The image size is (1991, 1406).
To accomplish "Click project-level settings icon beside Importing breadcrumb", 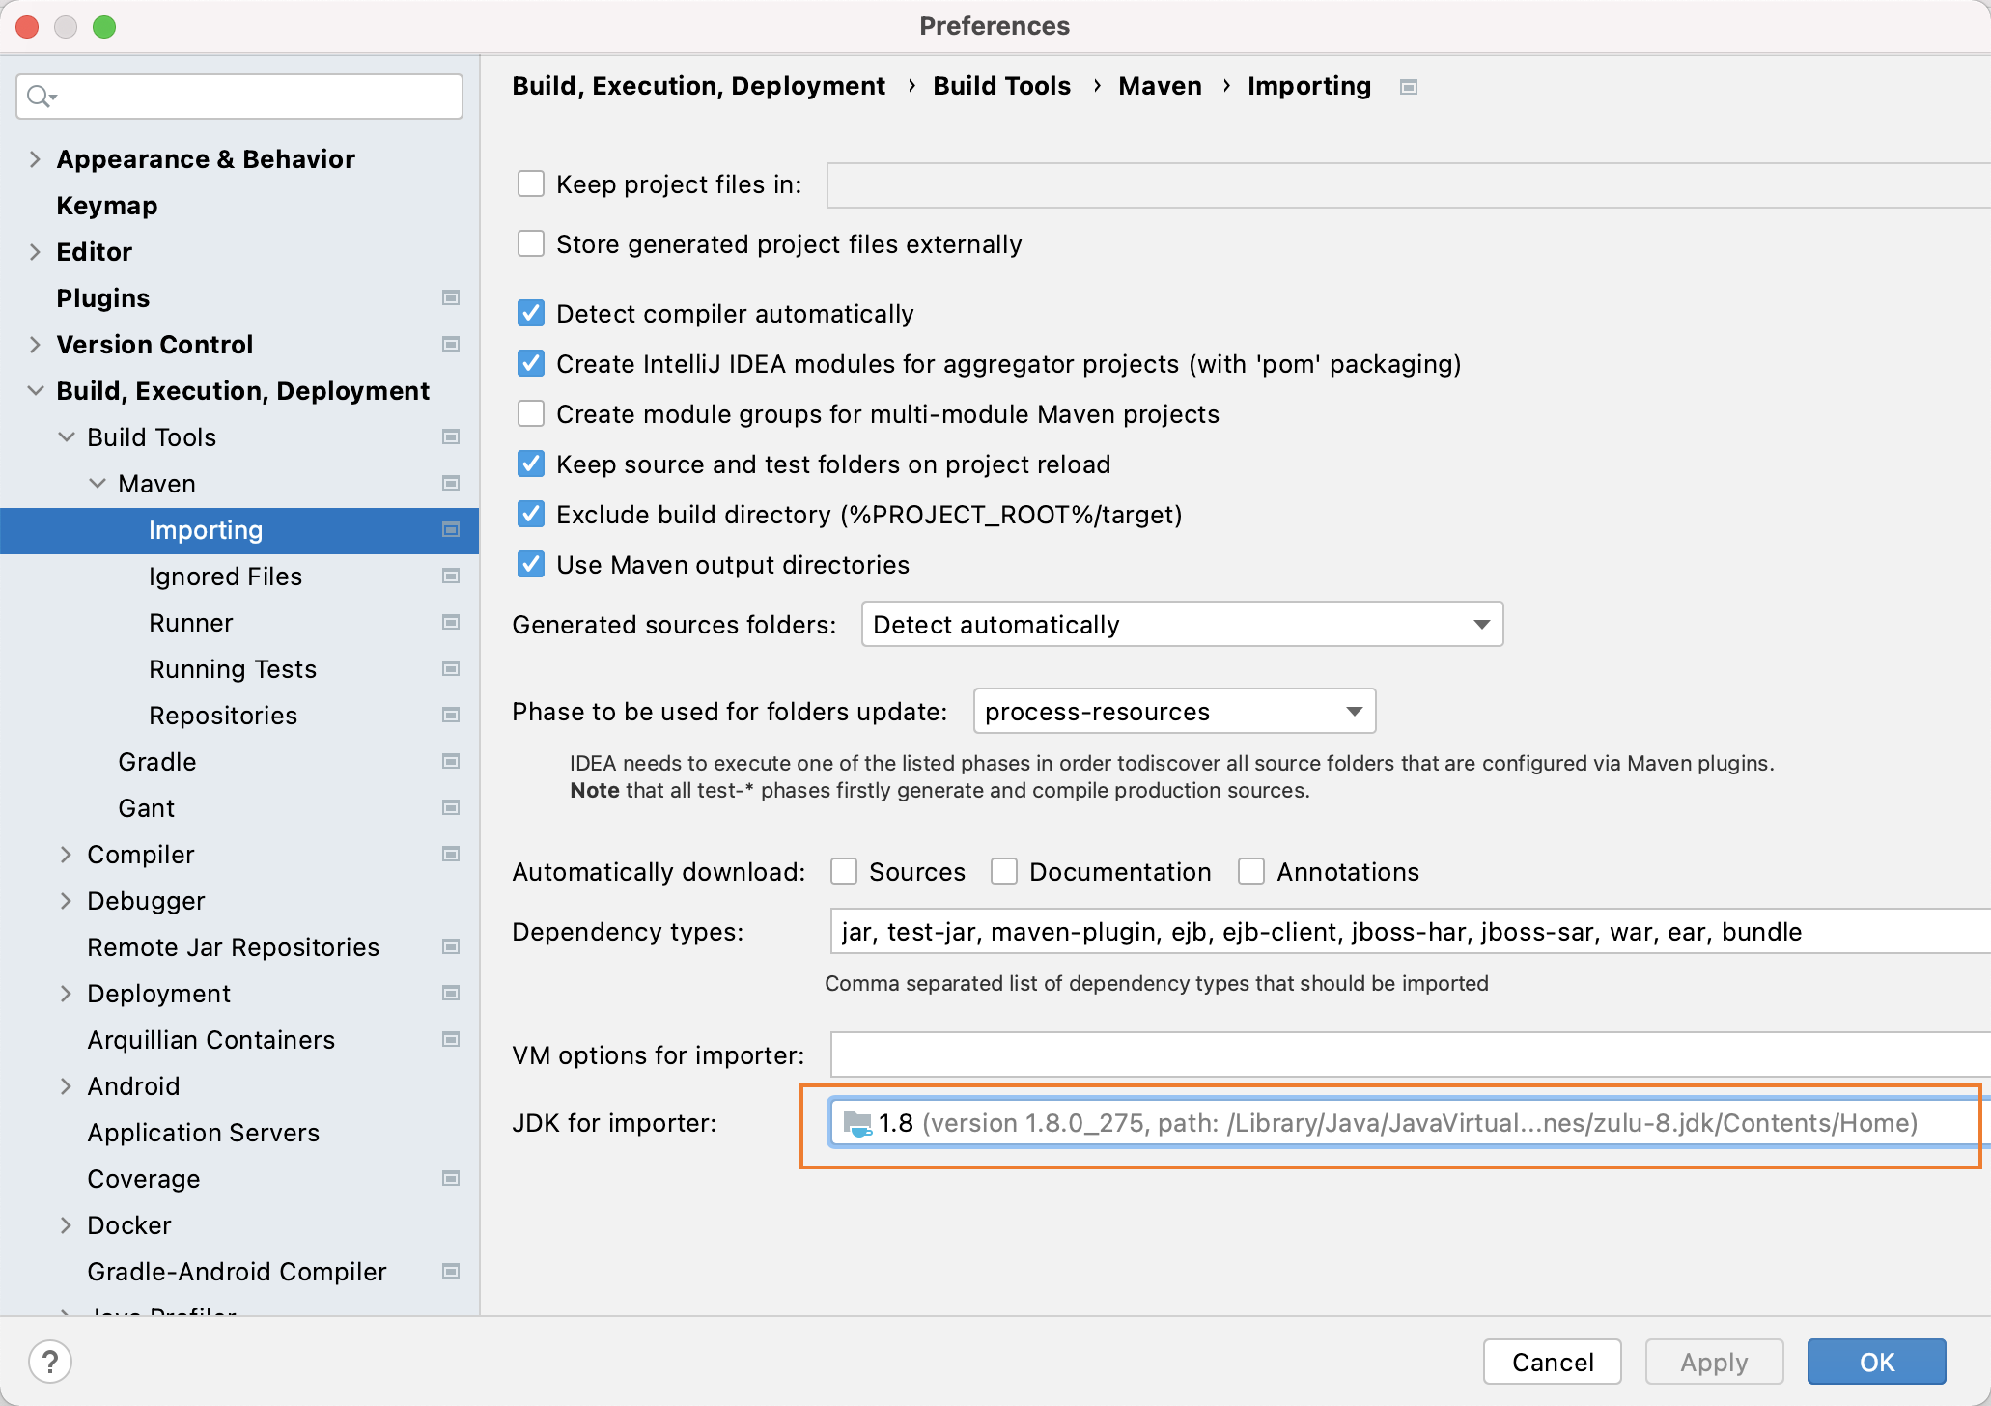I will pyautogui.click(x=1409, y=87).
